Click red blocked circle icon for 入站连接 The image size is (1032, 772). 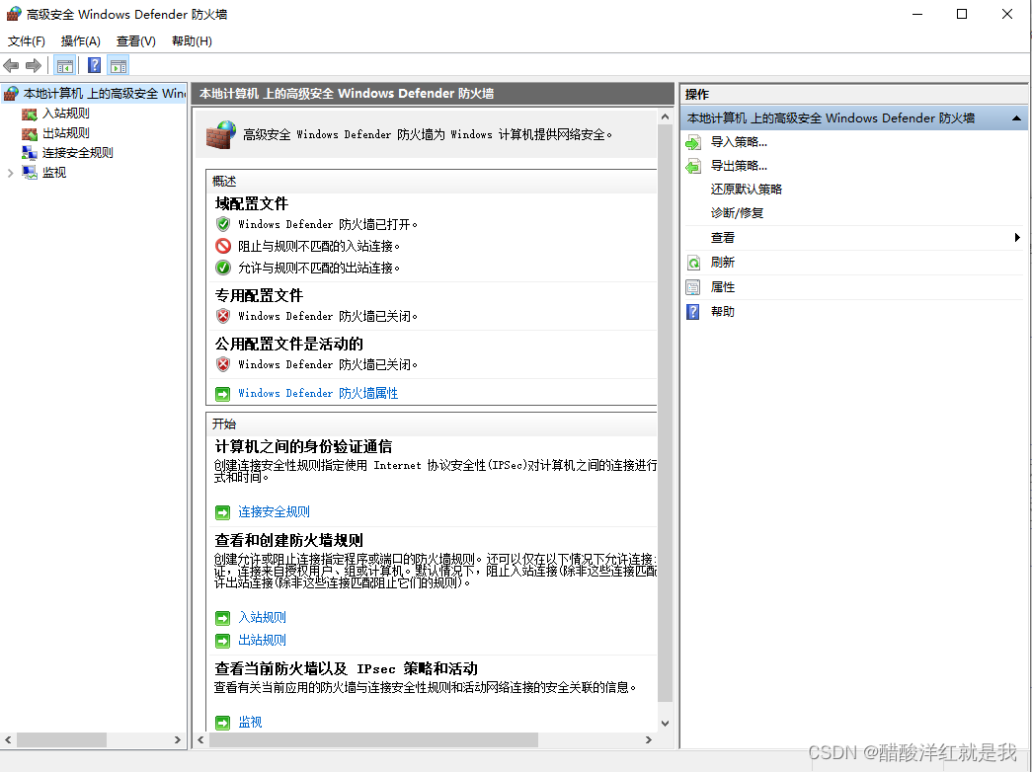pos(223,246)
